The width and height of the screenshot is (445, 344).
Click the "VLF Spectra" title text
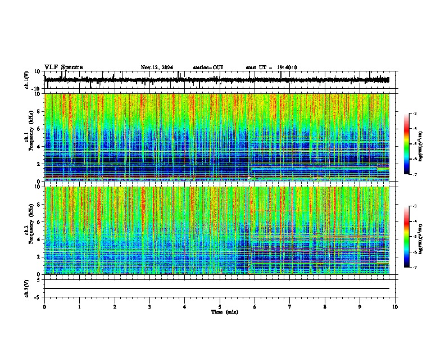click(x=63, y=67)
